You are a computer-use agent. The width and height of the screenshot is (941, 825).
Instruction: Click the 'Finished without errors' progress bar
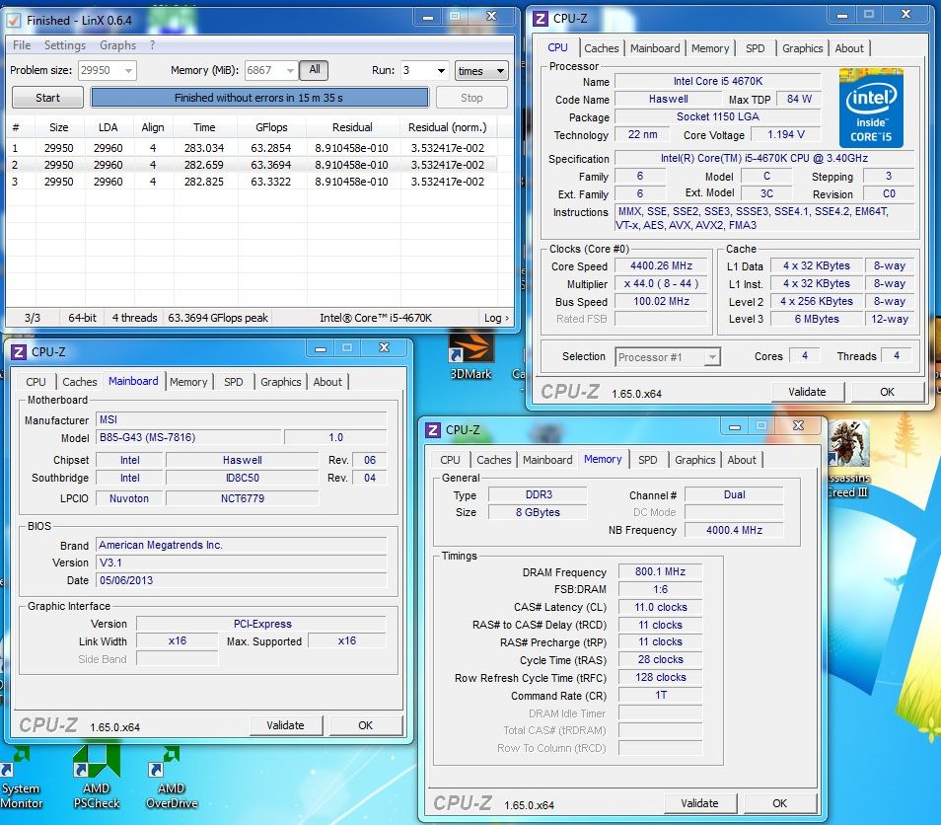259,98
